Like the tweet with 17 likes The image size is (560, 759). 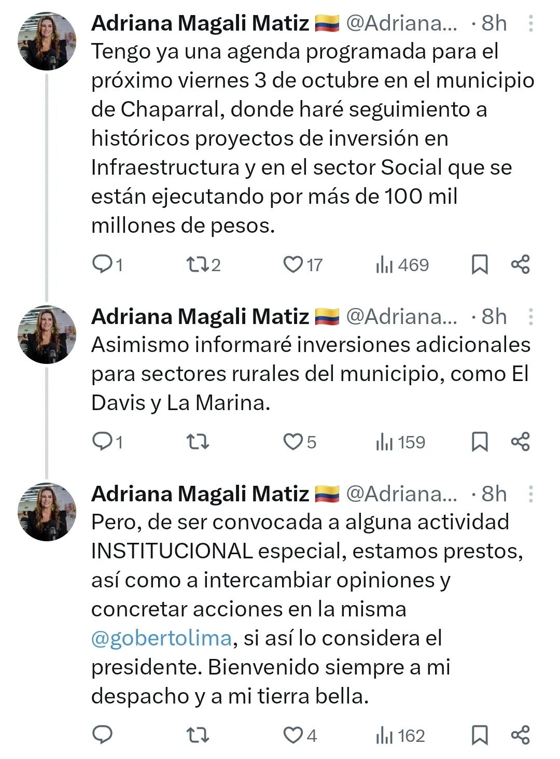point(293,264)
